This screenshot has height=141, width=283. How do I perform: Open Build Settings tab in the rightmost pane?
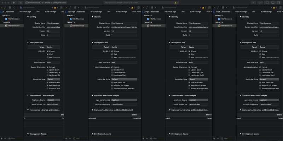click(266, 12)
